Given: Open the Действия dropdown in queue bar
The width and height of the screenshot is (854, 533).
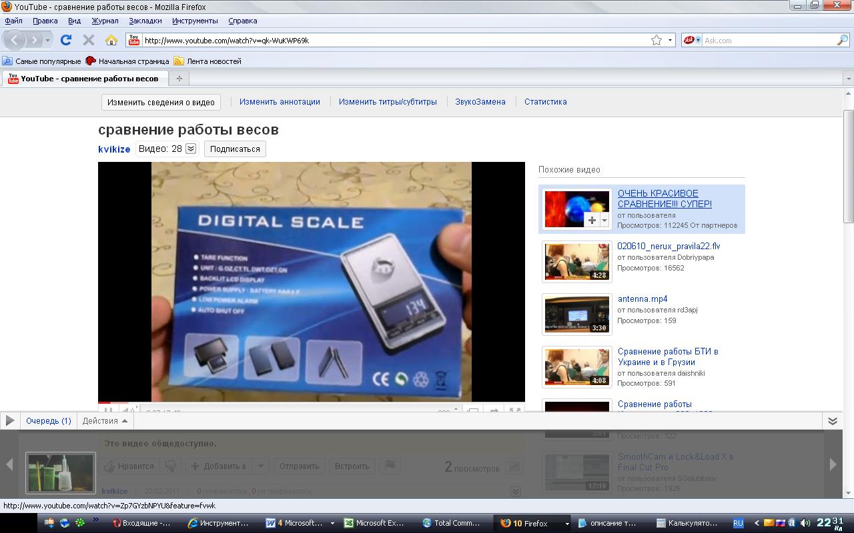Looking at the screenshot, I should [105, 421].
